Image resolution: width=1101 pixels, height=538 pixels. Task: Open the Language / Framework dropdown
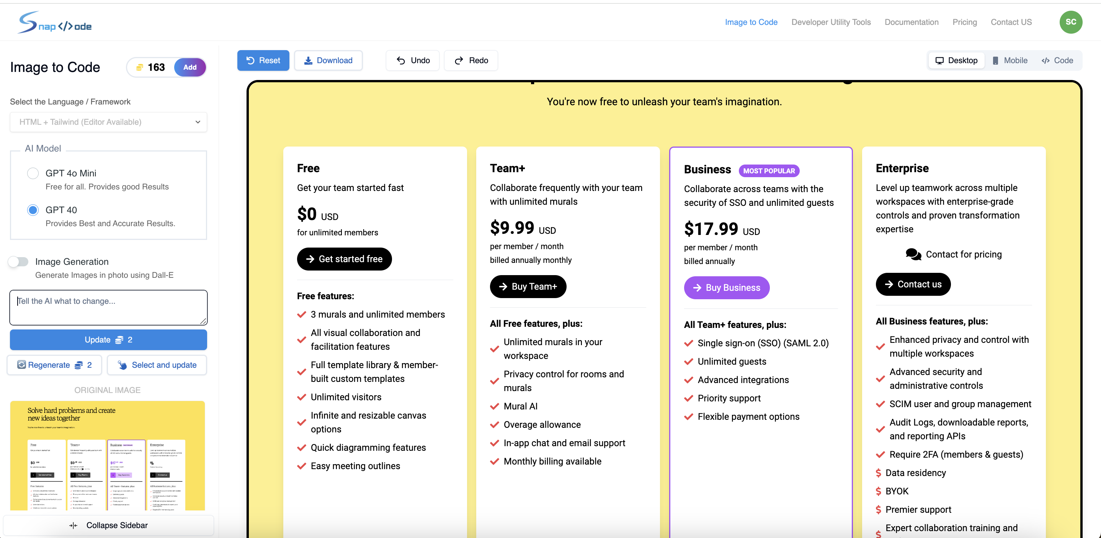tap(109, 122)
